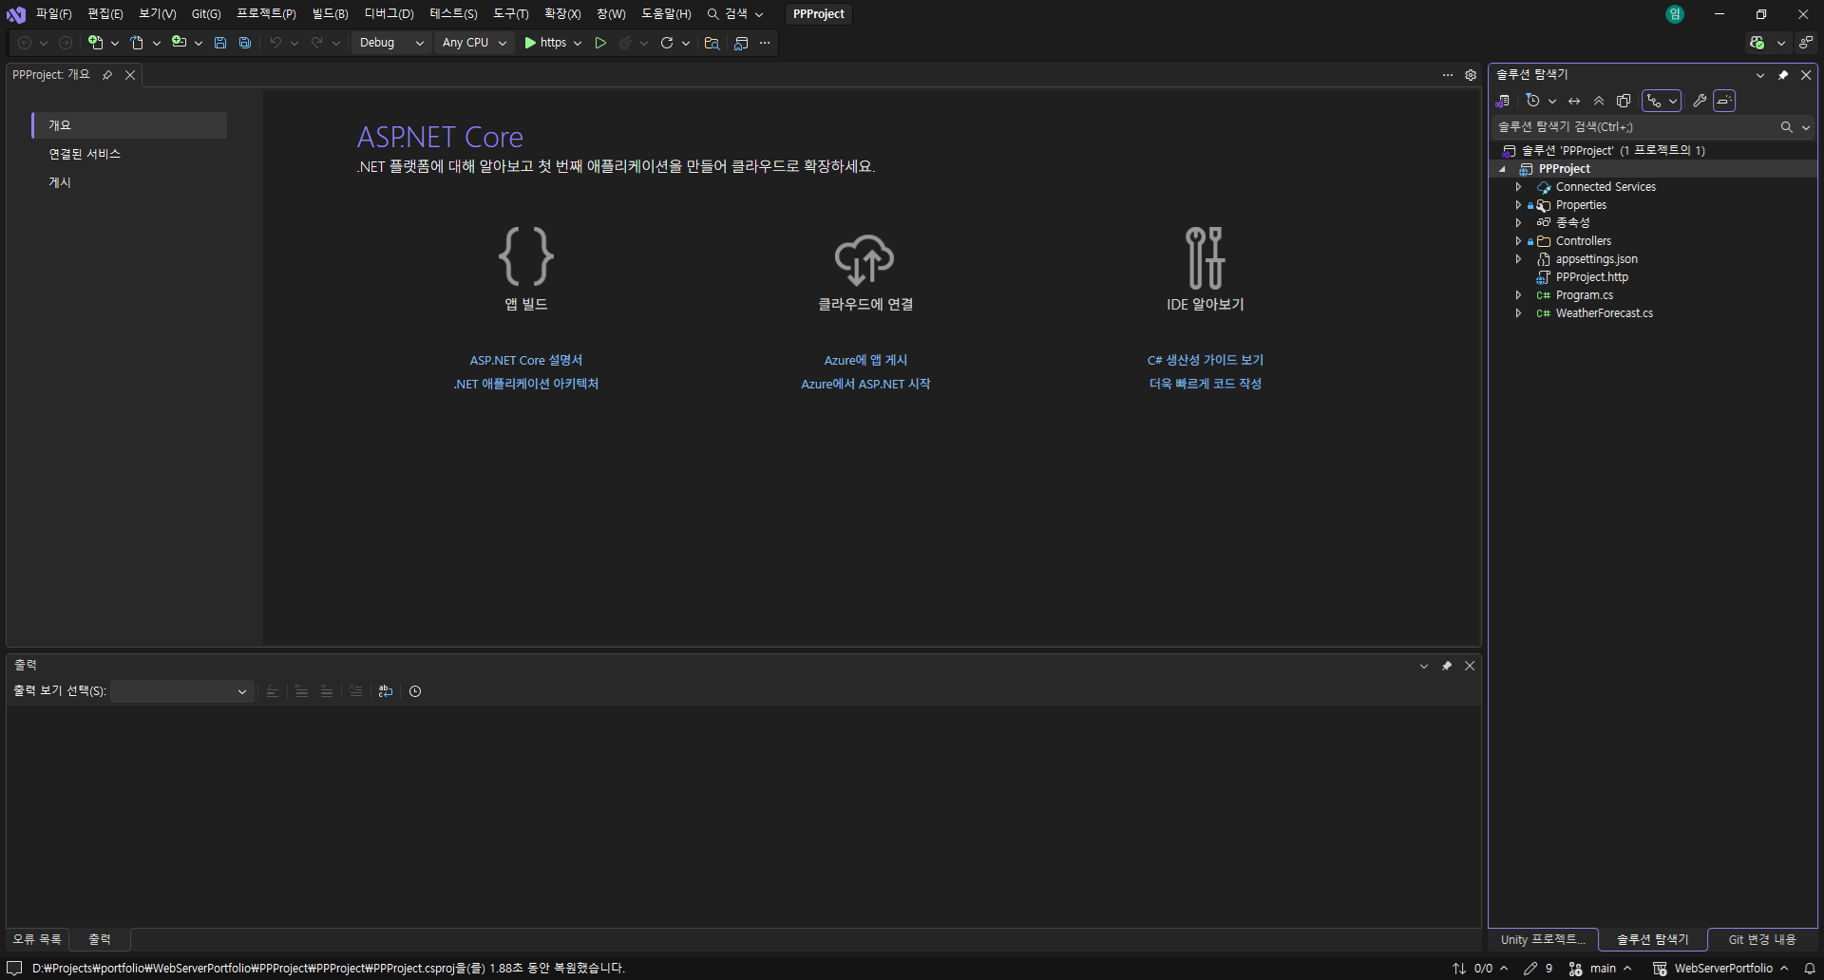
Task: Click WebServerPortfolio repository in status bar
Action: (1721, 969)
